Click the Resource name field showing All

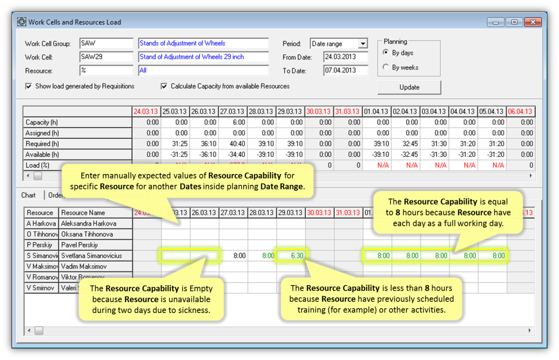(x=204, y=70)
